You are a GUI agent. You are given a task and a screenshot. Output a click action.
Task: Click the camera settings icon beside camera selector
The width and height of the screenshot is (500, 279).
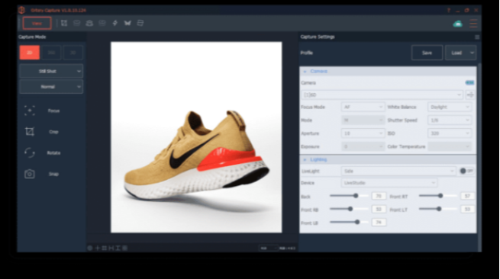[470, 95]
